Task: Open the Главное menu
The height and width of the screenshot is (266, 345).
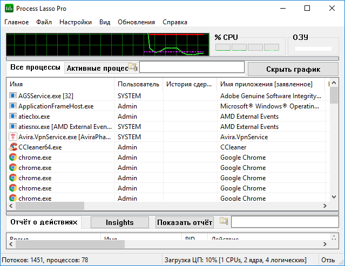Action: (17, 22)
